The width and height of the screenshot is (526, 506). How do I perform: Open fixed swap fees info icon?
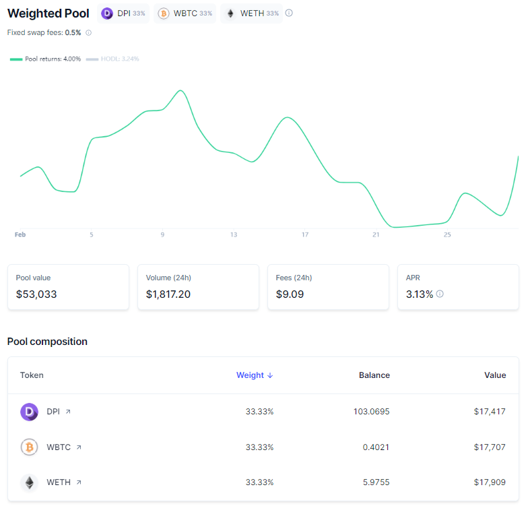tap(88, 32)
